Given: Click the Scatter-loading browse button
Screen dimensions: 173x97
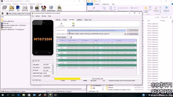Looking at the screenshot, I should coord(132,34).
